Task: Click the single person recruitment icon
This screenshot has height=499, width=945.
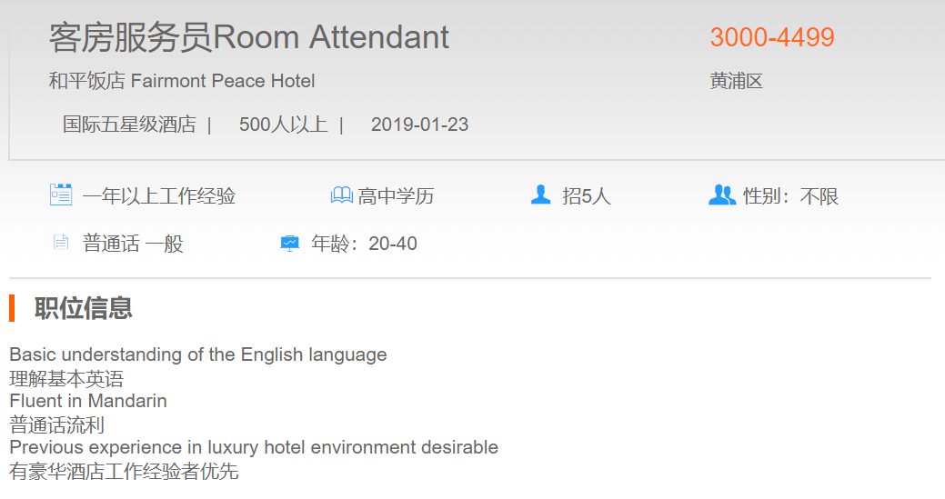Action: (x=541, y=195)
